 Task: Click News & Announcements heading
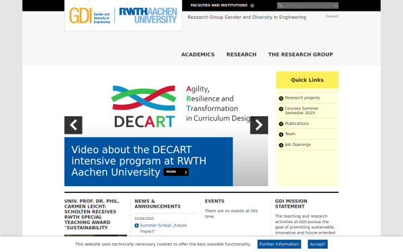[157, 204]
